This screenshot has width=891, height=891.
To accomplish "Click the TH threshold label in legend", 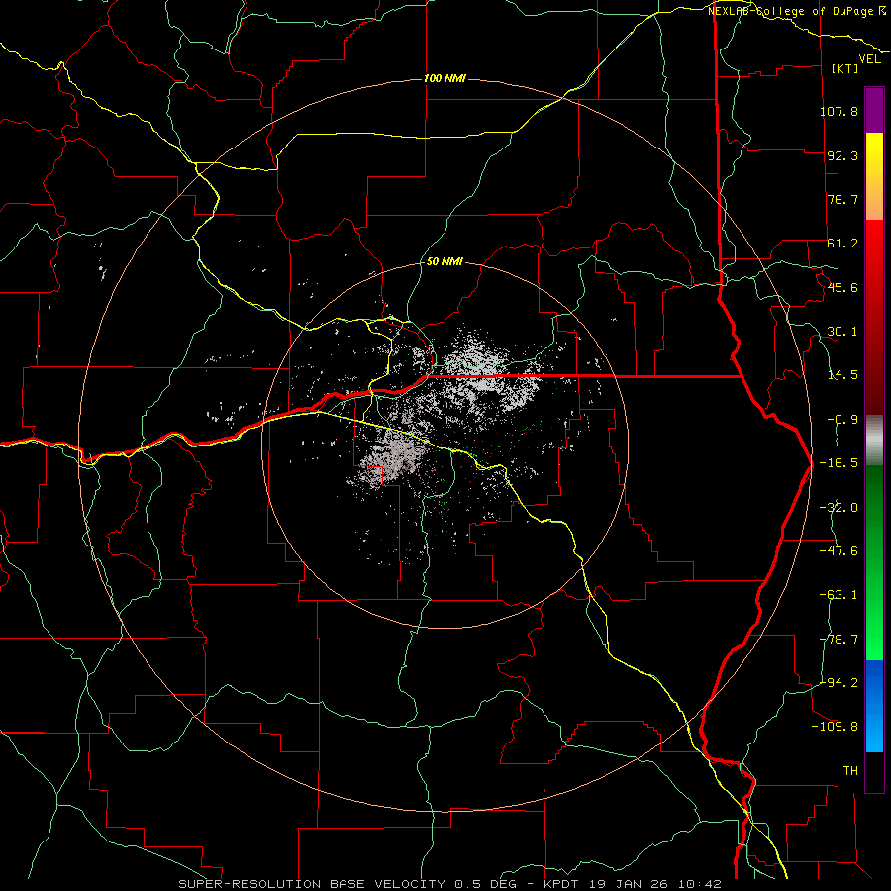I will (850, 771).
